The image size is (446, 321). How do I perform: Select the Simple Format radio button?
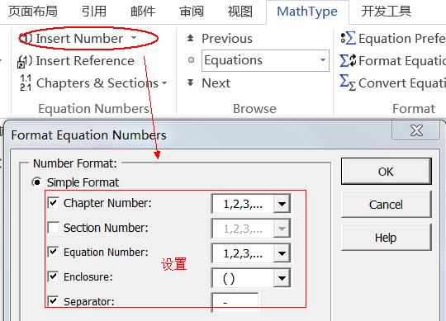point(37,182)
